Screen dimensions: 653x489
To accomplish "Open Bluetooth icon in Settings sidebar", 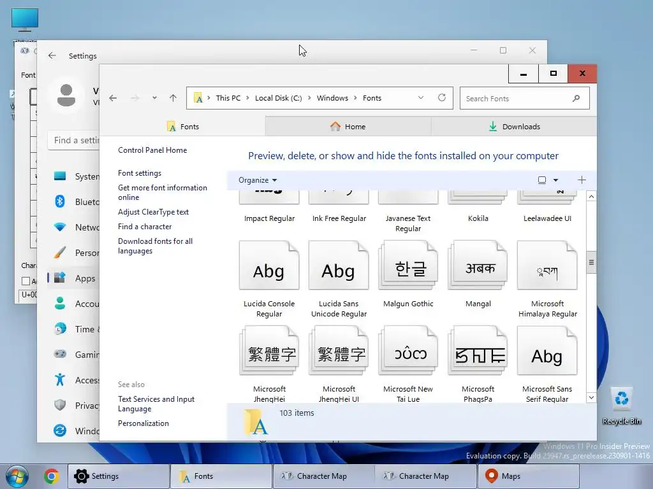I will pyautogui.click(x=60, y=202).
